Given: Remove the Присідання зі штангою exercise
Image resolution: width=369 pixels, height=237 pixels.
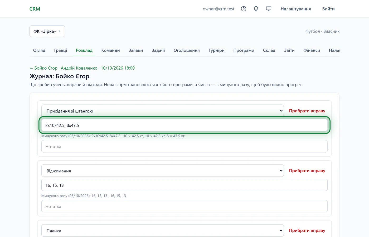Looking at the screenshot, I should pyautogui.click(x=307, y=111).
